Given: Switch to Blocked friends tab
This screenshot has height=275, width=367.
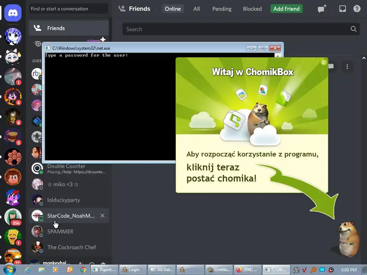Looking at the screenshot, I should (252, 9).
